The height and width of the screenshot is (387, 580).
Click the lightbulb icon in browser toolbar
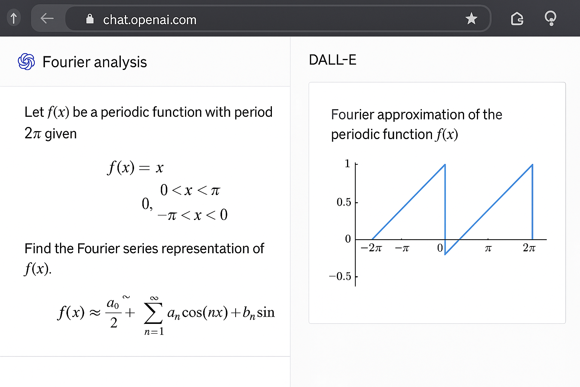(x=551, y=18)
